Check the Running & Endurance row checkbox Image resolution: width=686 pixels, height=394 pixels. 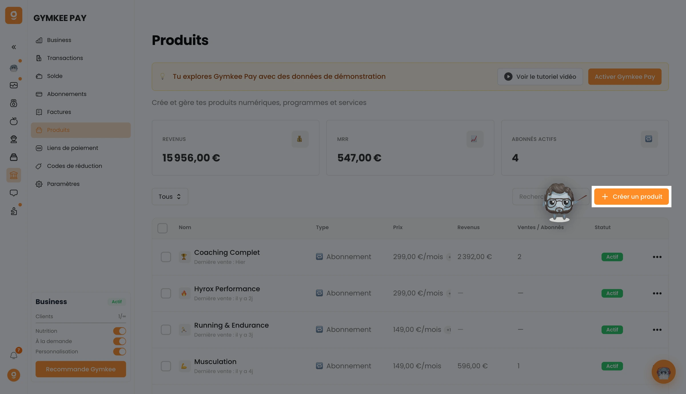pos(166,330)
